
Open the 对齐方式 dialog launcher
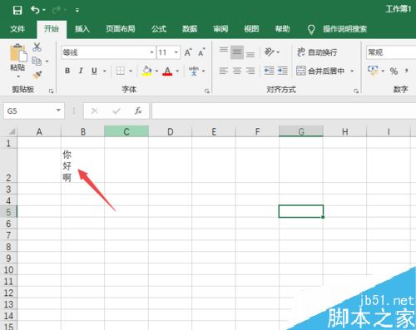[356, 91]
